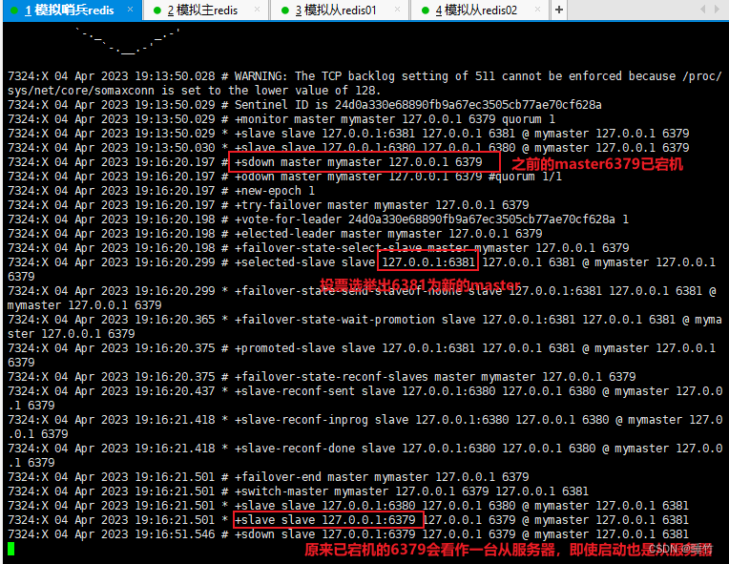Viewport: 729px width, 564px height.
Task: Click the '+failover-state-reconf-slaves' line
Action: click(x=322, y=377)
